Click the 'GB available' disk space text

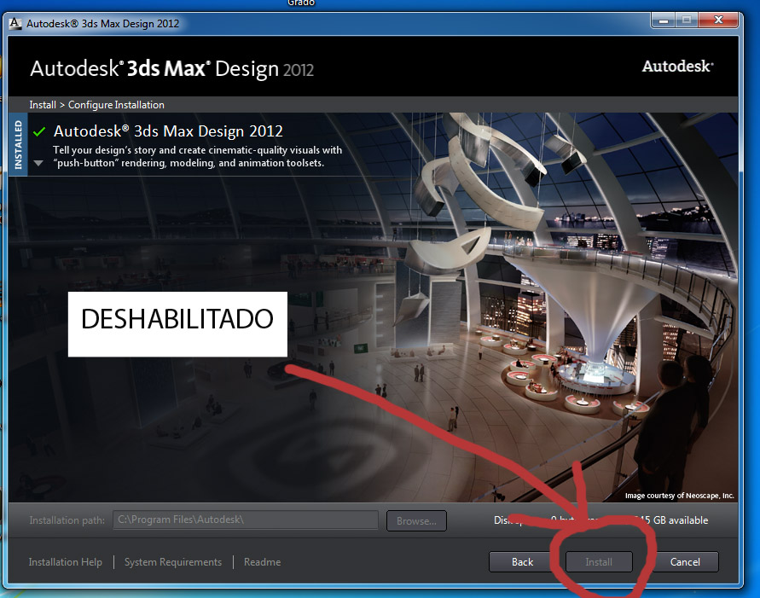[x=681, y=520]
